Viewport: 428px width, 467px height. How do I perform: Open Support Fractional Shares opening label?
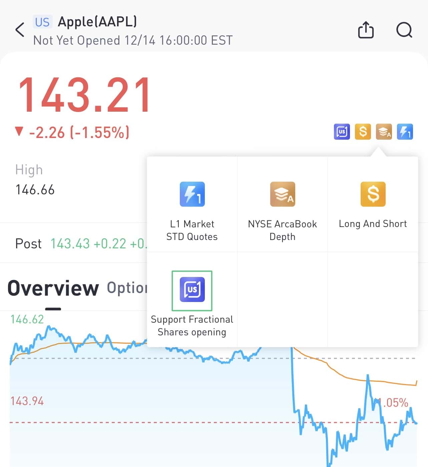pos(192,326)
